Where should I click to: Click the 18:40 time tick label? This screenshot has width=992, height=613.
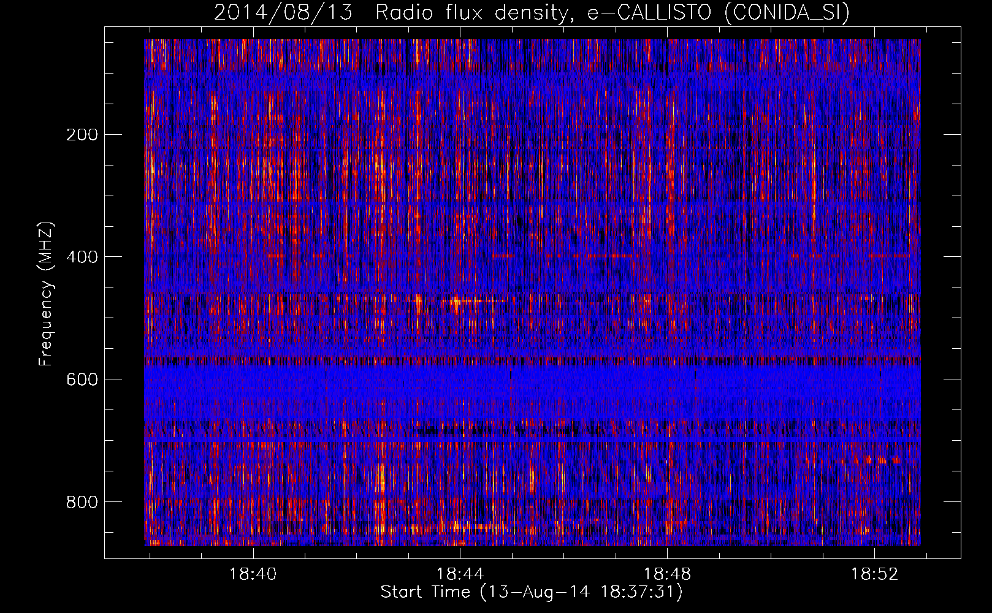click(253, 574)
